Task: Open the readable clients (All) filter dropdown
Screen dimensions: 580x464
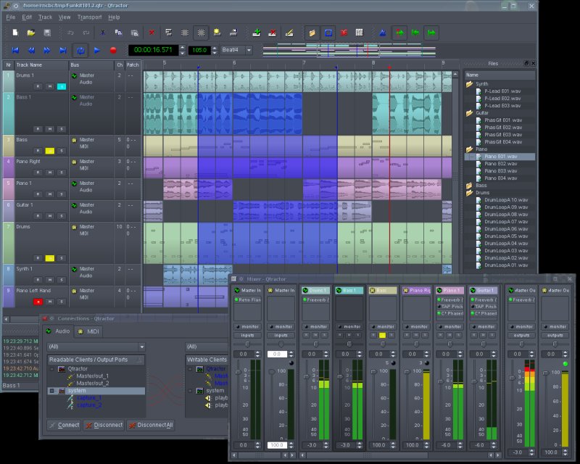Action: click(96, 347)
